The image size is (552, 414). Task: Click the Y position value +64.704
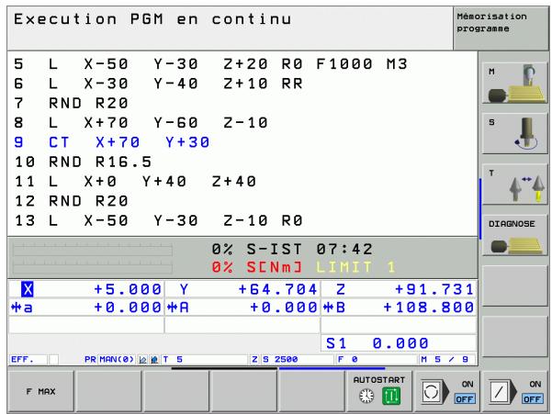pyautogui.click(x=278, y=289)
